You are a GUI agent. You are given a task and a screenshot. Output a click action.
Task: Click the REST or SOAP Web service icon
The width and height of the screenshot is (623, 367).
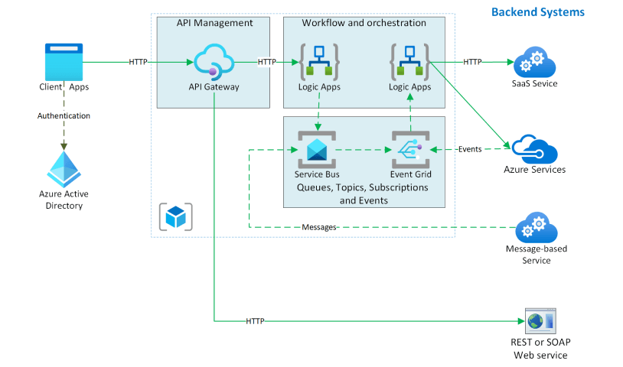[540, 321]
